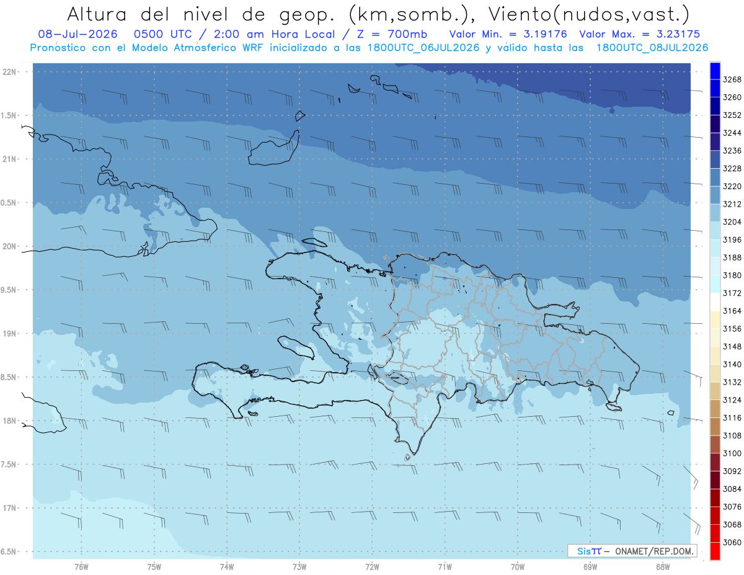The width and height of the screenshot is (744, 575).
Task: Pick the tan swatch between 3124 and 3116
Action: point(715,409)
